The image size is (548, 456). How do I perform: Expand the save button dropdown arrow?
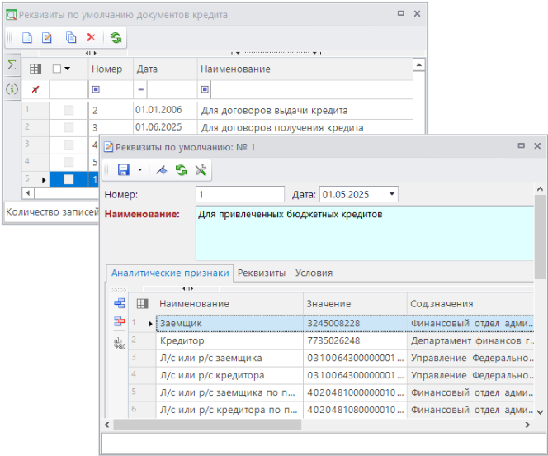(x=139, y=170)
